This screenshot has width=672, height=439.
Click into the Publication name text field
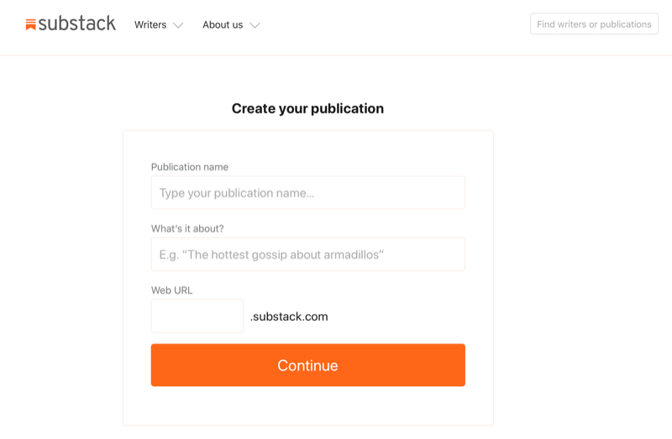pos(308,193)
